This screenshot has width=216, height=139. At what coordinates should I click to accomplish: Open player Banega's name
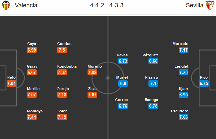point(151,100)
